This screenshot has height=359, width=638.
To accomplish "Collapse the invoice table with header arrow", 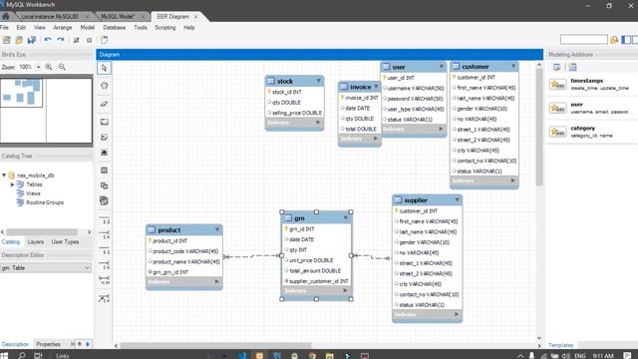I will pos(376,87).
